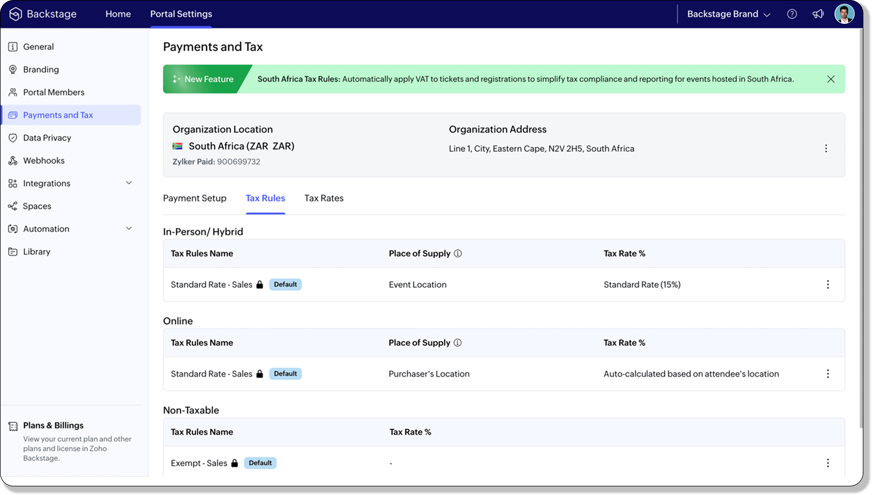Open three-dot menu for Purchaser's Location rule
This screenshot has height=495, width=872.
[828, 374]
